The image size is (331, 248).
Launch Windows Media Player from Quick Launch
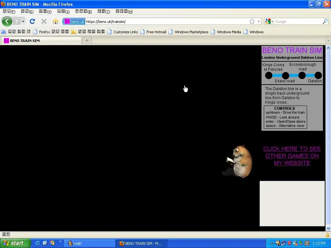click(x=52, y=243)
